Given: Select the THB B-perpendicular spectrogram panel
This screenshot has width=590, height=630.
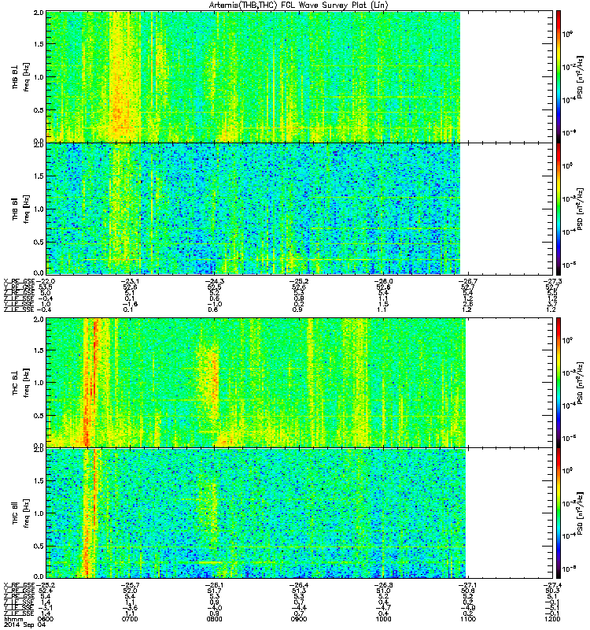Looking at the screenshot, I should tap(300, 76).
